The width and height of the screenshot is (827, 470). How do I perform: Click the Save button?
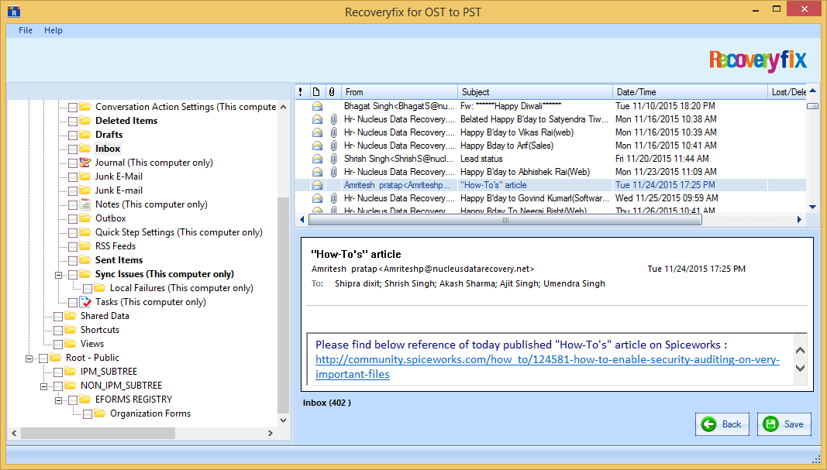point(784,424)
